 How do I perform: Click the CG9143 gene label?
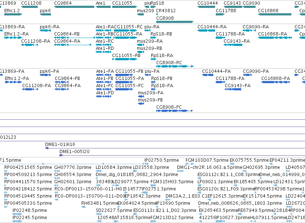coord(232,3)
